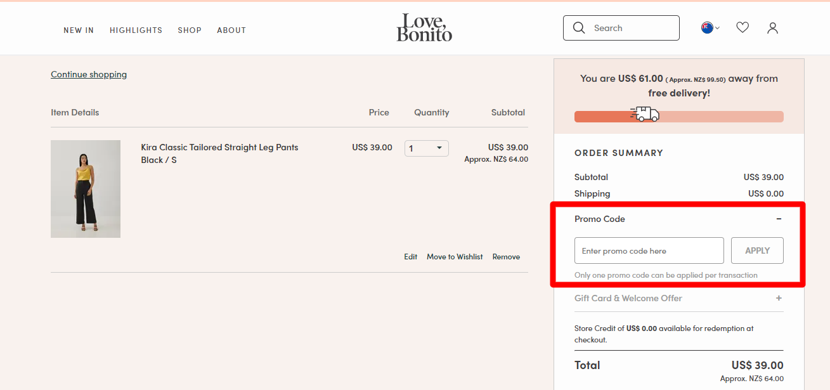Click 'Only one promo code' note

(x=666, y=275)
